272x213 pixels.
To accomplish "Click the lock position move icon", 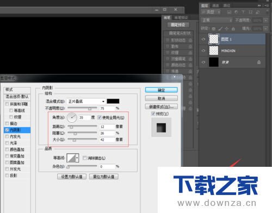I will tap(227, 29).
